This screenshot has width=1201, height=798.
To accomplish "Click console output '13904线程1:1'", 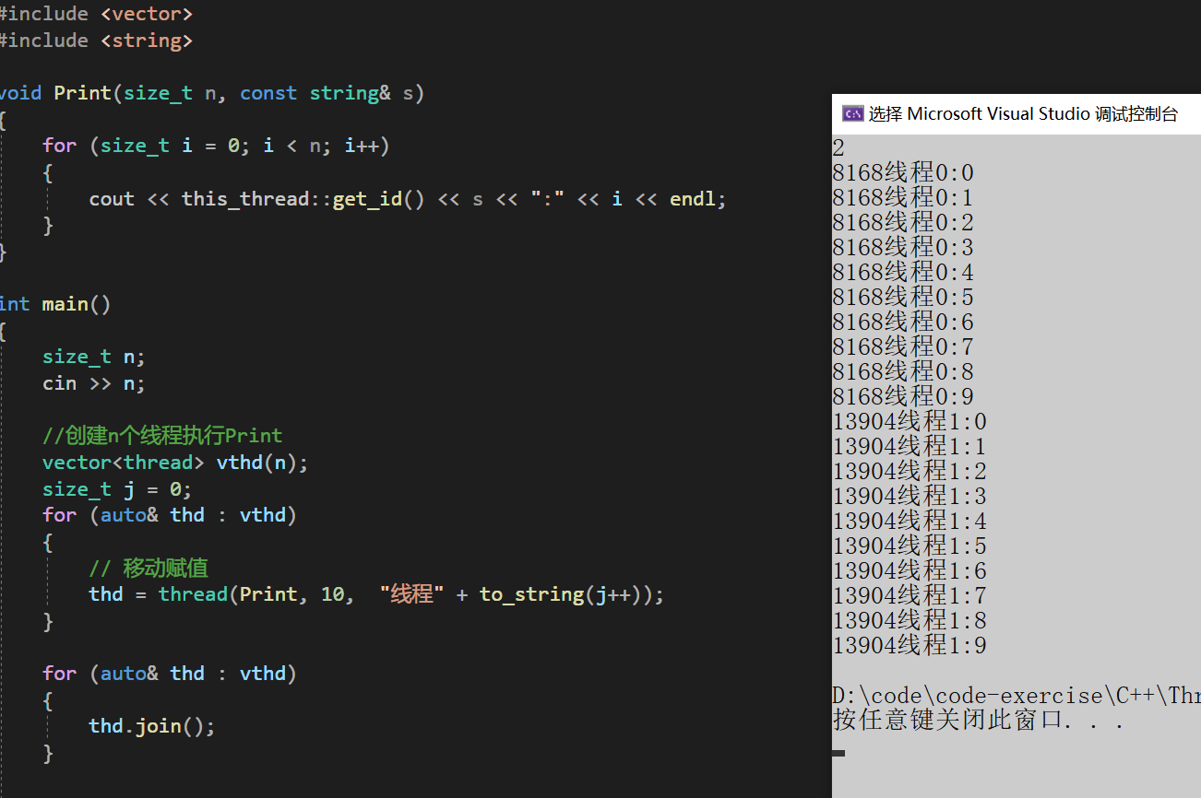I will tap(910, 447).
